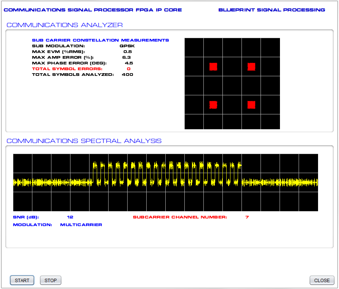Click the START button
The image size is (339, 289).
coord(22,280)
